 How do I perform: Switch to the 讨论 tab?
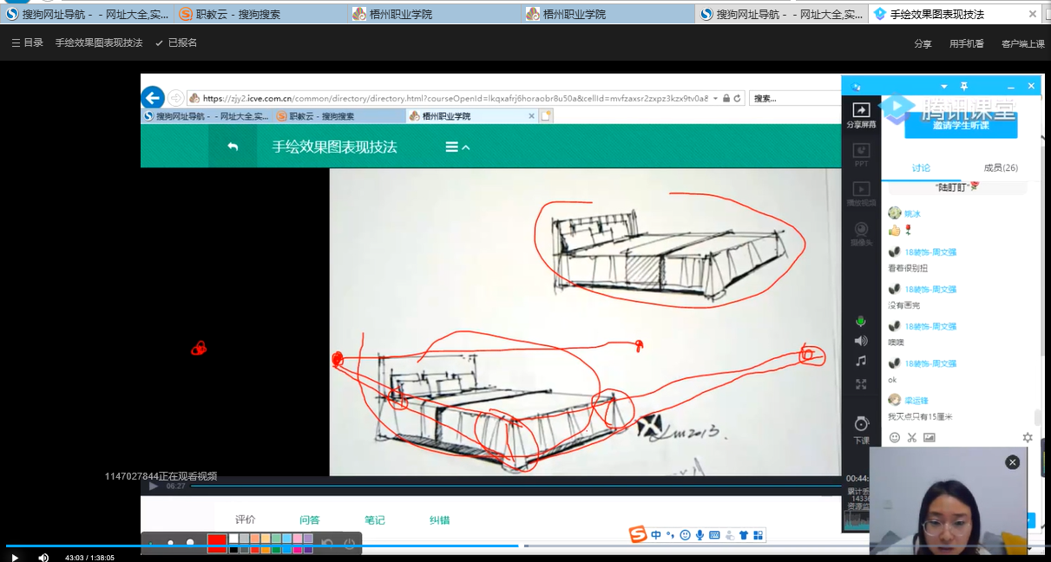(921, 168)
